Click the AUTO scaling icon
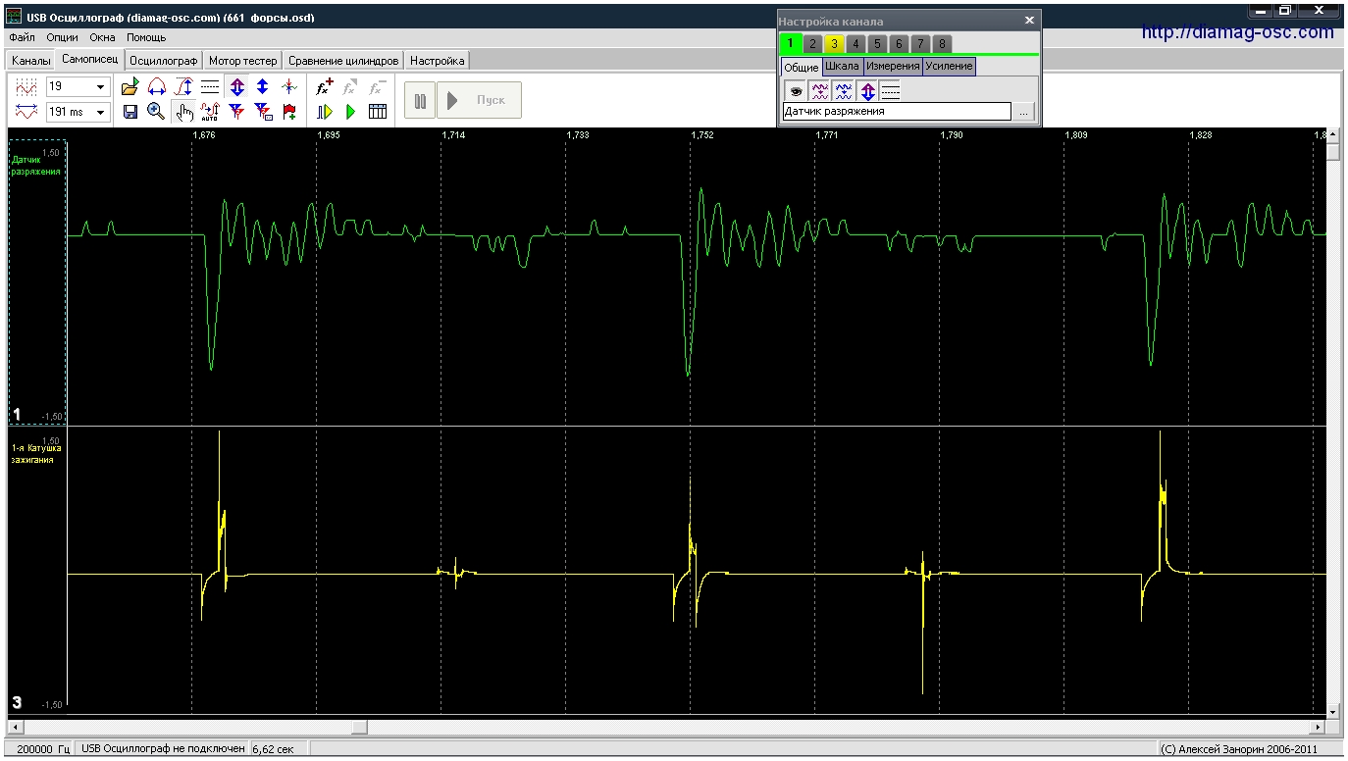 tap(210, 112)
